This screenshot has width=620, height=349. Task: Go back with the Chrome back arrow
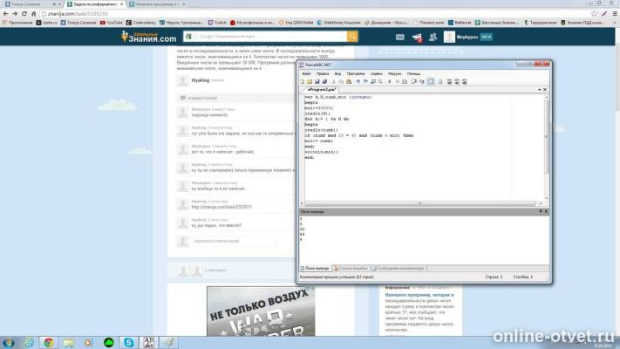pos(5,13)
